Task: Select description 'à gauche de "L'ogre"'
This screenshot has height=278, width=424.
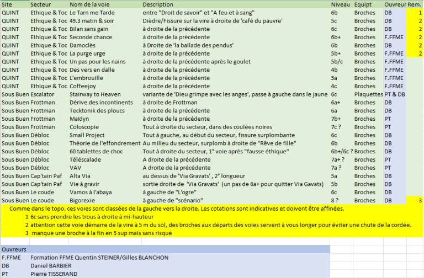Action: point(236,192)
